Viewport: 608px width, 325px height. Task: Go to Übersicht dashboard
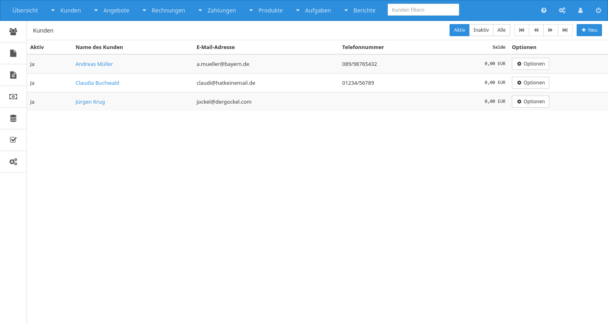point(25,10)
